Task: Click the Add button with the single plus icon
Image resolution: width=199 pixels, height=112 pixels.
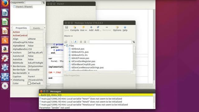Action: [x=91, y=29]
